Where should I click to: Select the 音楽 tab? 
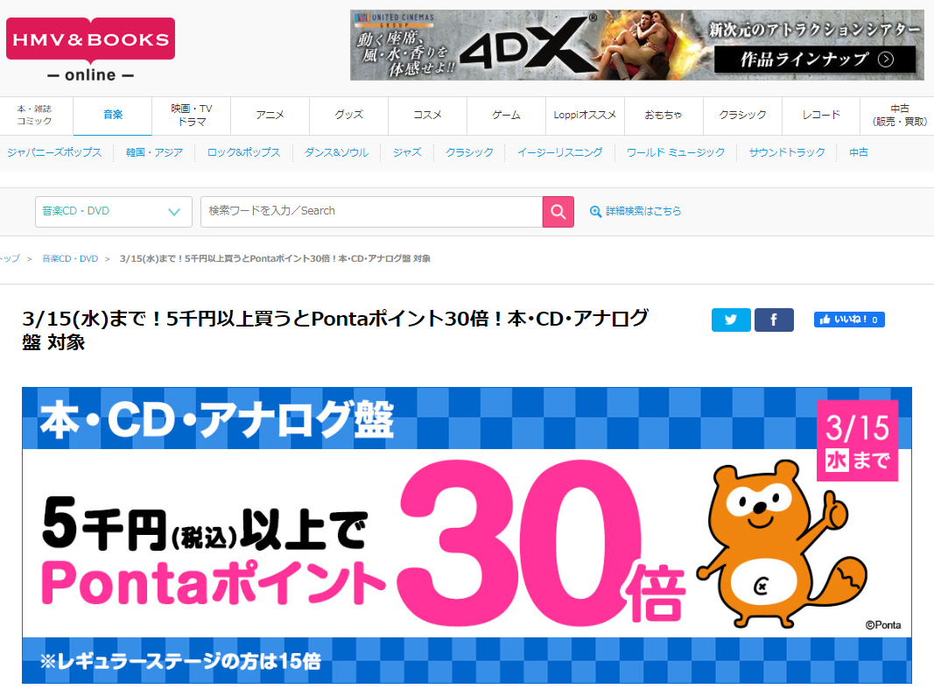click(113, 115)
